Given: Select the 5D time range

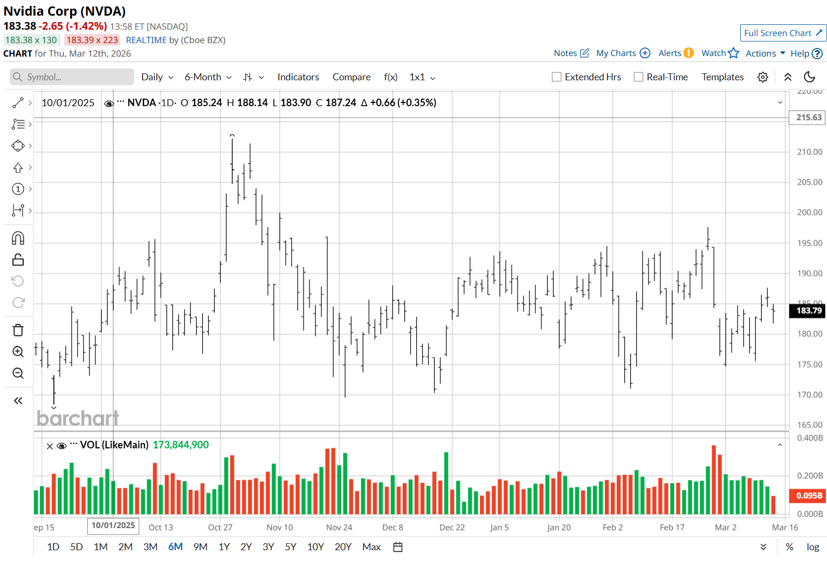Looking at the screenshot, I should 77,547.
